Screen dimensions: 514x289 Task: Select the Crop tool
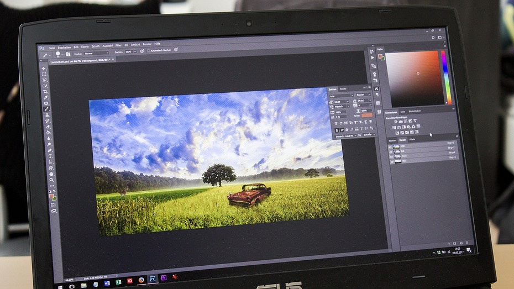pos(45,91)
